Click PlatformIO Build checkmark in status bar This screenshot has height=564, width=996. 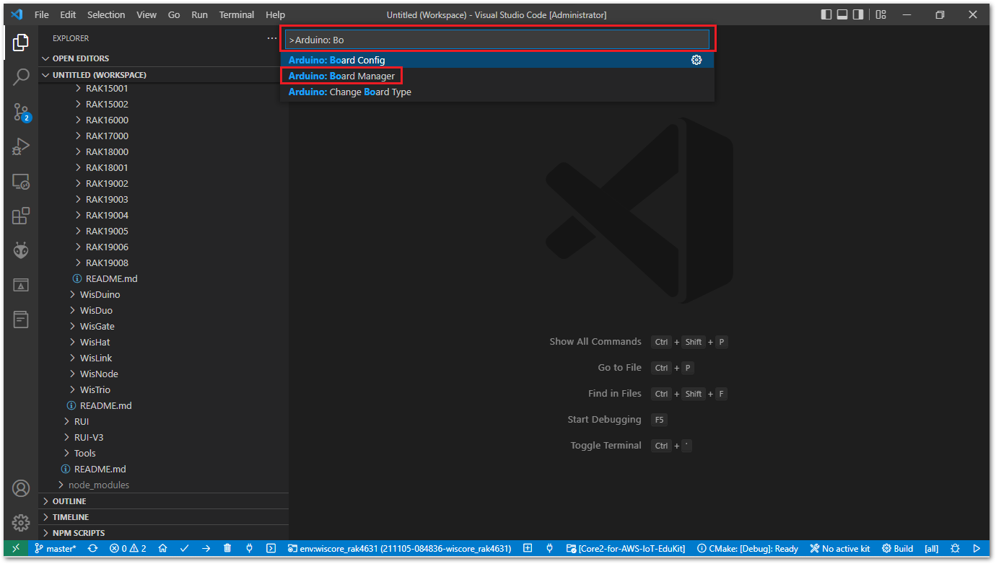point(184,548)
